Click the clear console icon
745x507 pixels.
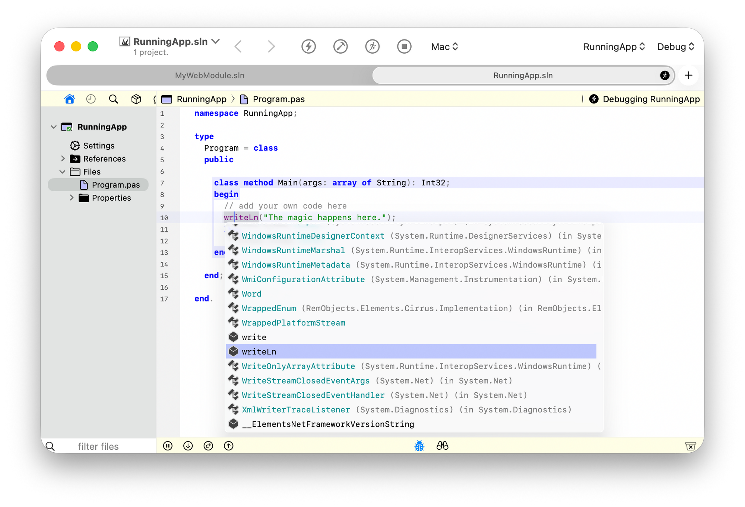(x=690, y=446)
